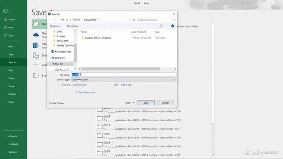Open Options in the backstage sidebar

12,152
